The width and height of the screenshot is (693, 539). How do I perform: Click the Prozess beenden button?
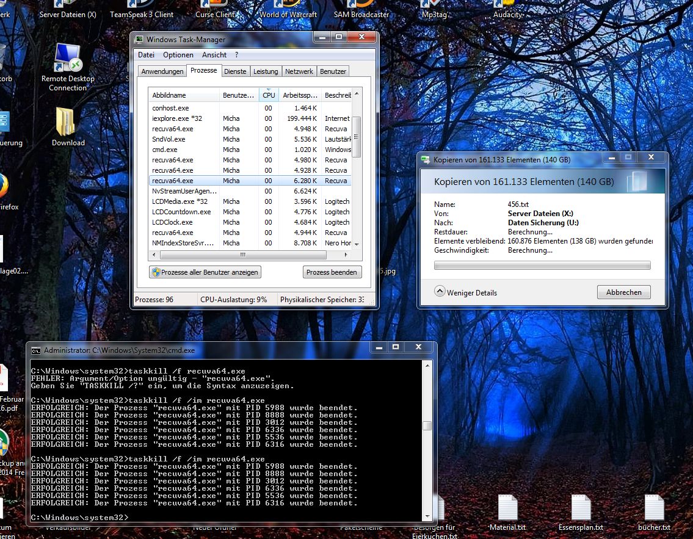332,272
